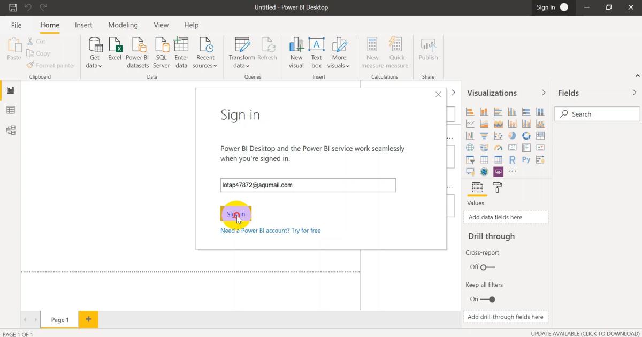Switch to the Modeling ribbon tab

pyautogui.click(x=123, y=25)
